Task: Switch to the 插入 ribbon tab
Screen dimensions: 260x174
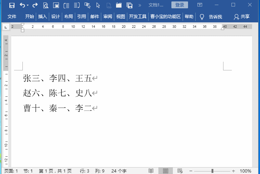Action: pos(42,17)
